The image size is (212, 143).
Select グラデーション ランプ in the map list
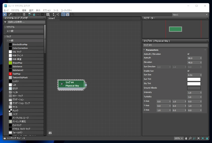point(26,103)
